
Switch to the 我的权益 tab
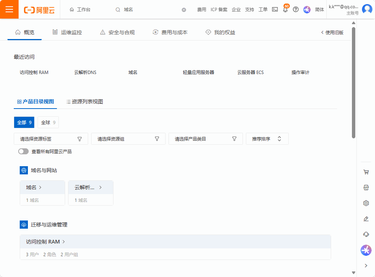[x=220, y=32]
